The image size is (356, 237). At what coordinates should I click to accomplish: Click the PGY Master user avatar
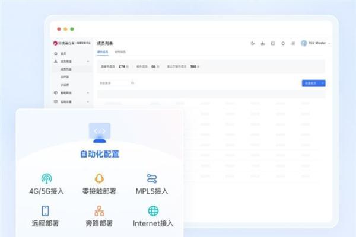304,43
